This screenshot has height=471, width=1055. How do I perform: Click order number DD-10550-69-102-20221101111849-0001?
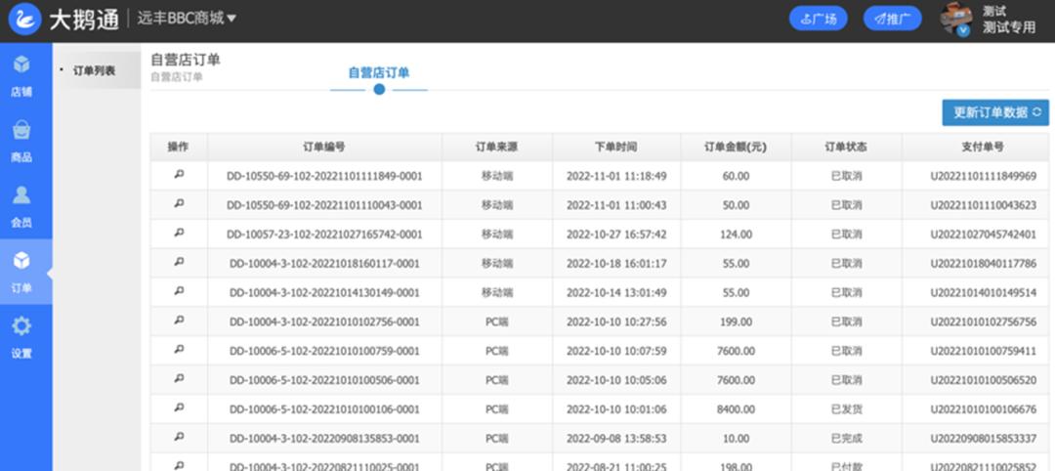click(x=325, y=176)
